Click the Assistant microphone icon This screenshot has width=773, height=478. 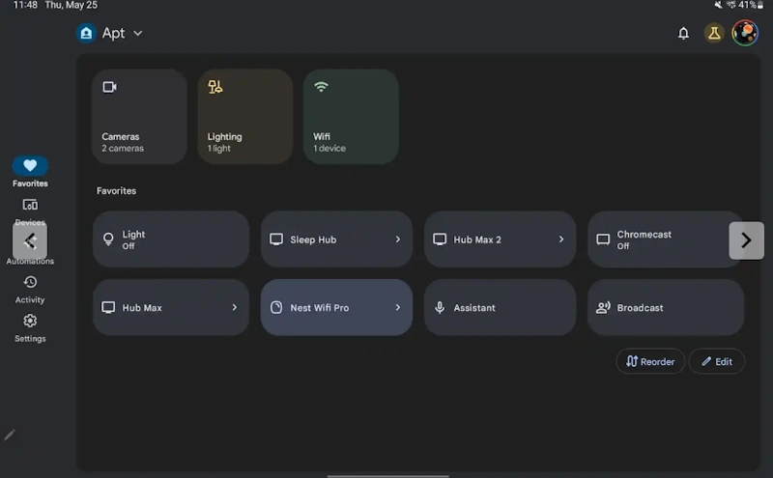(440, 307)
